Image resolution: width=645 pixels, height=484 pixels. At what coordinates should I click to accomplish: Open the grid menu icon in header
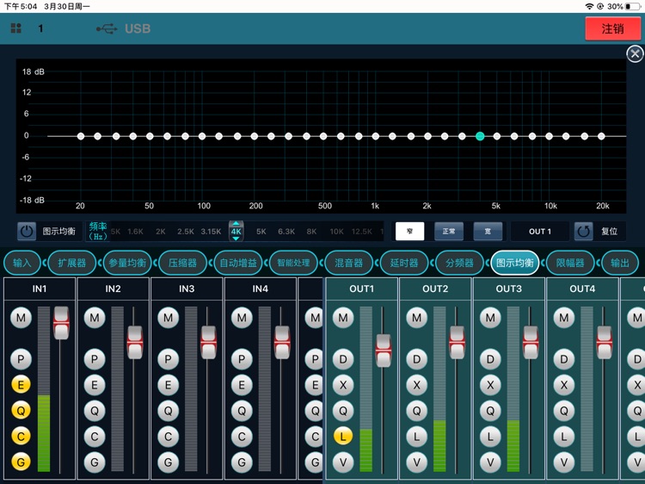(x=16, y=28)
